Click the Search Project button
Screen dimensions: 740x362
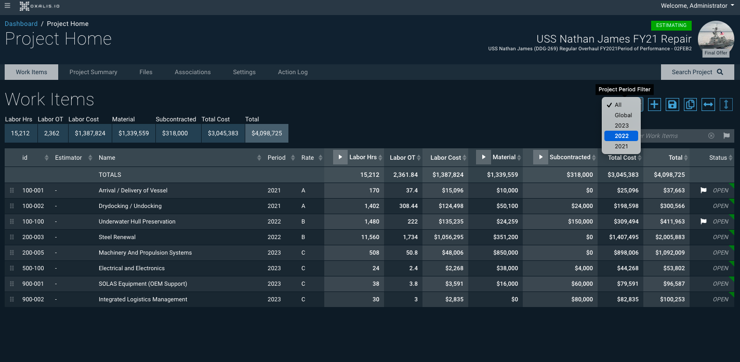coord(697,72)
